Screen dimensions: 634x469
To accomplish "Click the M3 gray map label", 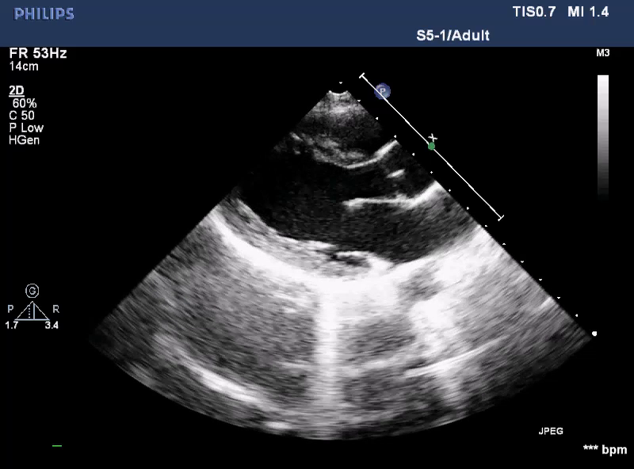I will [x=602, y=54].
